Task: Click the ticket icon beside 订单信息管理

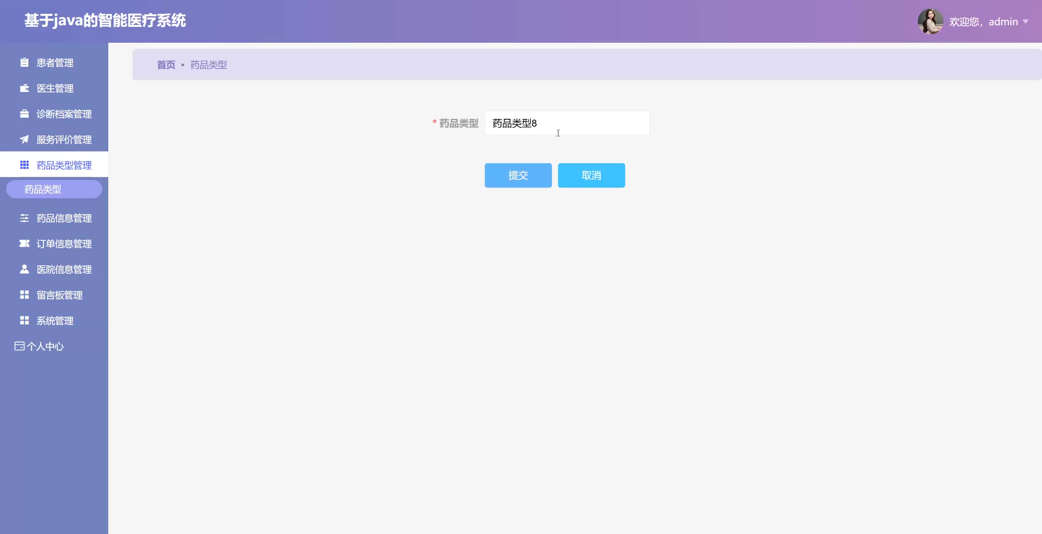Action: [x=24, y=244]
